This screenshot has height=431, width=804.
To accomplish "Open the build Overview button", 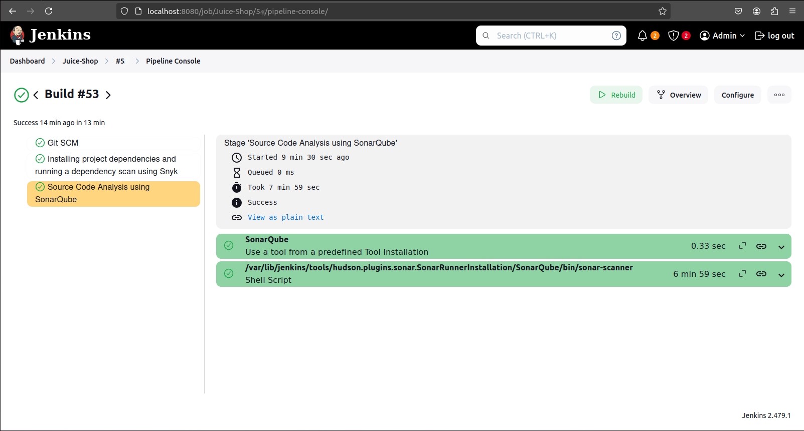I will pyautogui.click(x=678, y=95).
